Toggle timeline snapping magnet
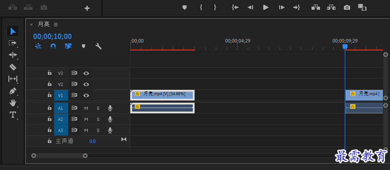Screen dimensions: 390x170 pyautogui.click(x=53, y=46)
